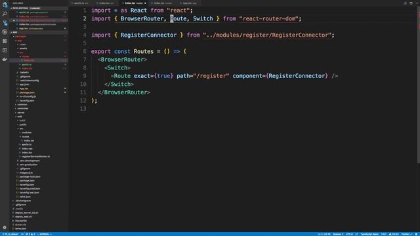Expand the public folder
The width and height of the screenshot is (420, 236).
(23, 125)
